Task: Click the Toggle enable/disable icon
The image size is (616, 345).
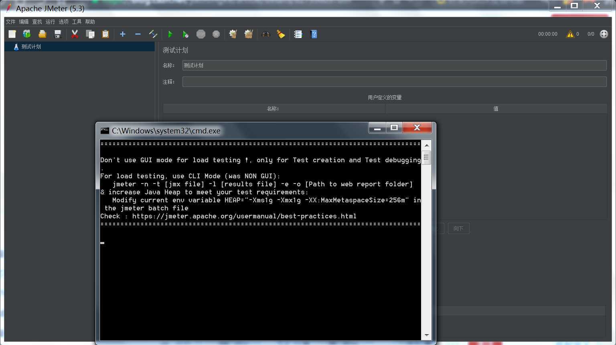Action: (x=153, y=34)
